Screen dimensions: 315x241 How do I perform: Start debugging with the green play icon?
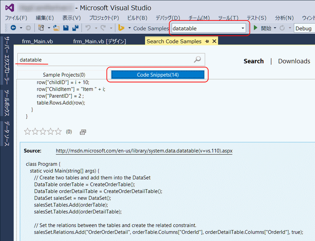pyautogui.click(x=256, y=28)
